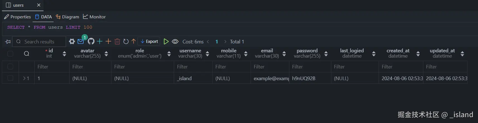Viewport: 478px width, 123px height.
Task: Click the sort arrows on the username column
Action: coord(207,54)
